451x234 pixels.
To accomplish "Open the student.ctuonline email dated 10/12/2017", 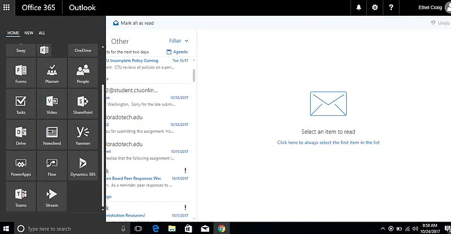I will click(148, 97).
